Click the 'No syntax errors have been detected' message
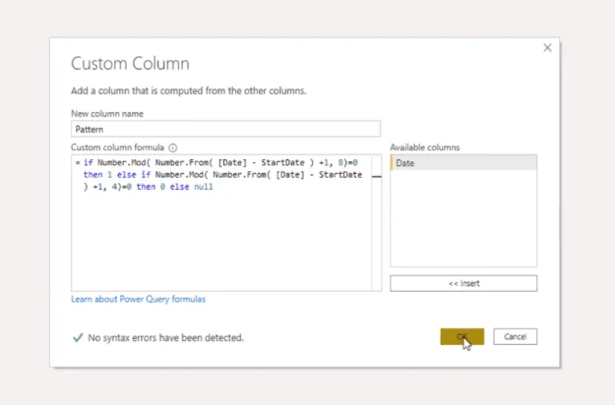Screen dimensions: 615x405 [165, 337]
